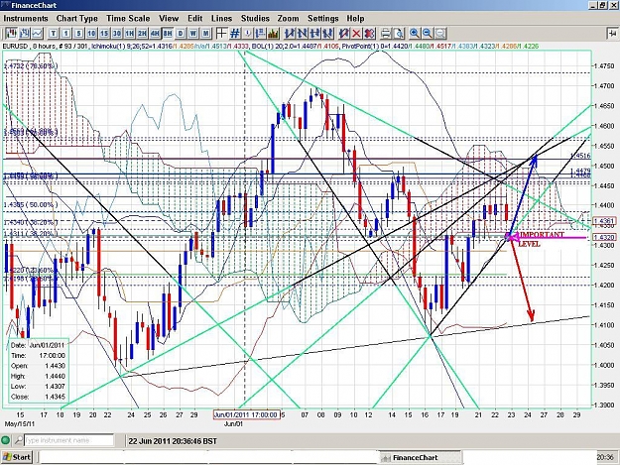620x465 pixels.
Task: Select the daily (D) timeframe button
Action: [x=181, y=33]
